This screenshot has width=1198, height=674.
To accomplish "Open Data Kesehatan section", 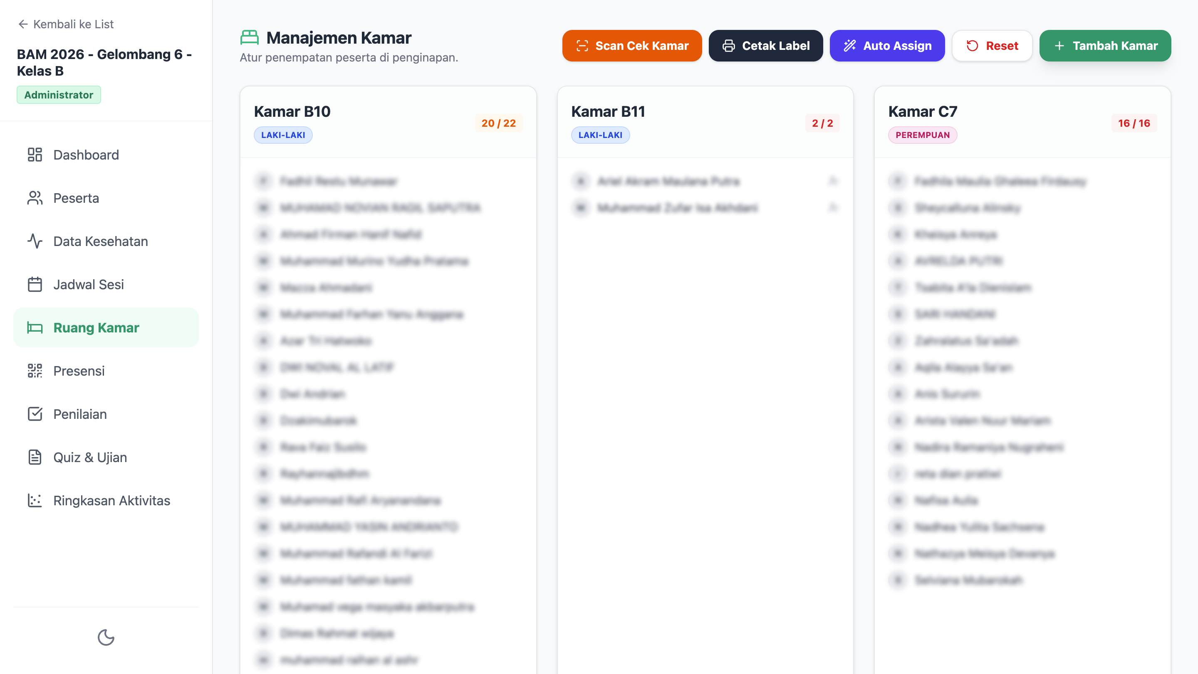I will pyautogui.click(x=106, y=241).
